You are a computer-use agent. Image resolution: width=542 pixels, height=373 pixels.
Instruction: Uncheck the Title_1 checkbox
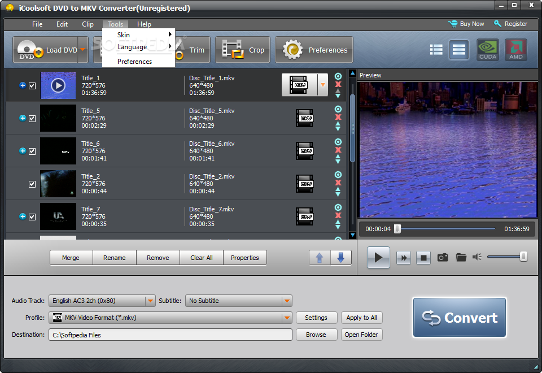tap(32, 86)
